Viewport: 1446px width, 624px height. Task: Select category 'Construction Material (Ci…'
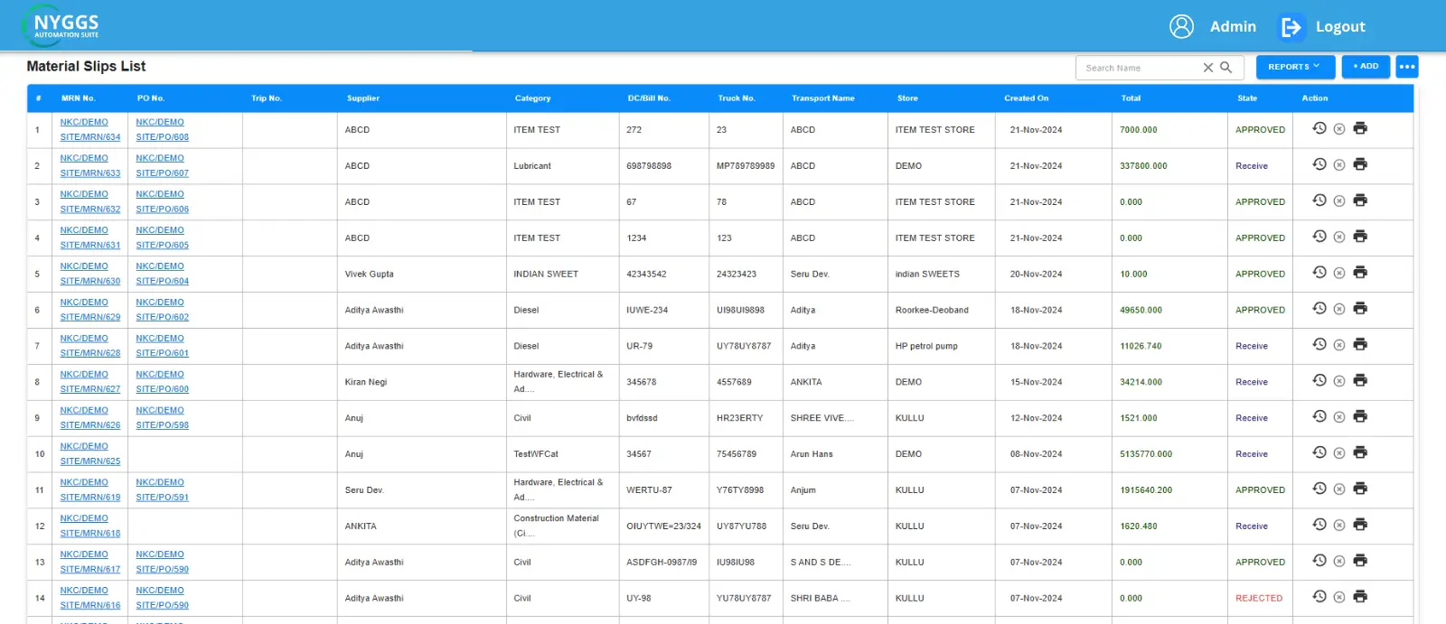click(x=556, y=526)
